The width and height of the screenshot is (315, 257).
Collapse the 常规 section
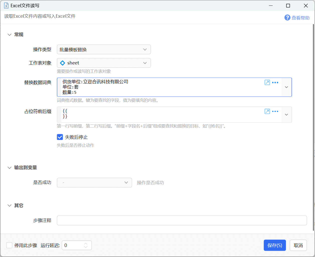coord(10,34)
